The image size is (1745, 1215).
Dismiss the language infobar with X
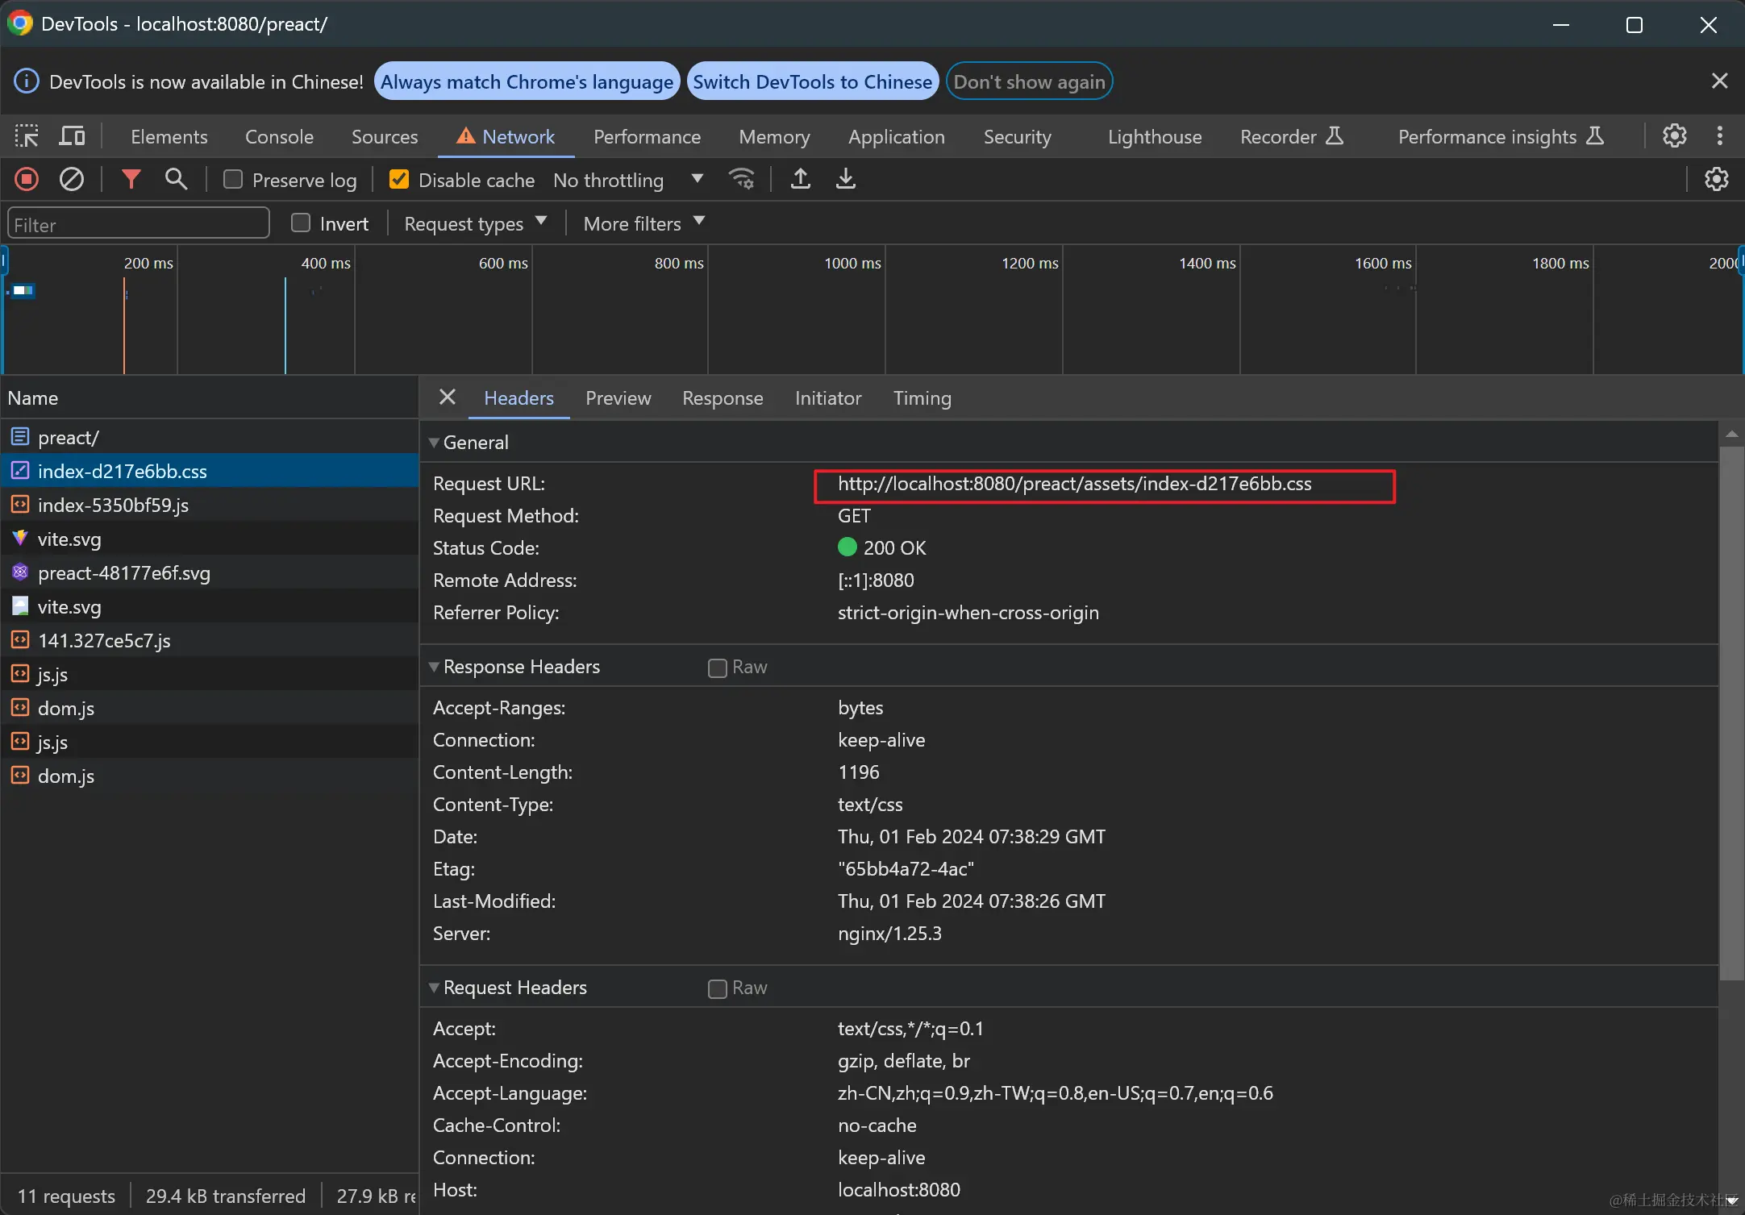coord(1720,81)
